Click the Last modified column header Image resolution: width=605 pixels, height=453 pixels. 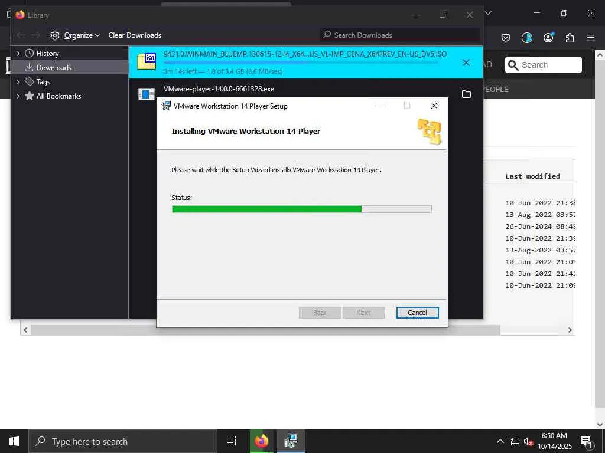(532, 176)
